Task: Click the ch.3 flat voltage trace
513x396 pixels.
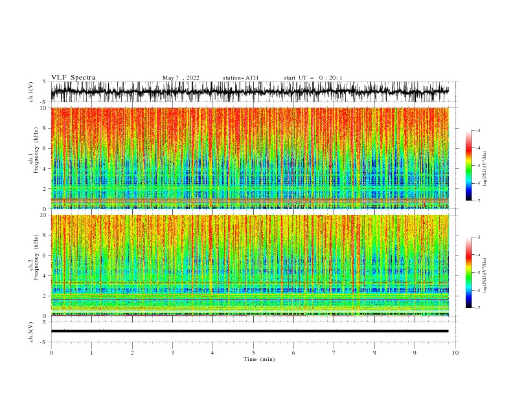Action: [250, 331]
